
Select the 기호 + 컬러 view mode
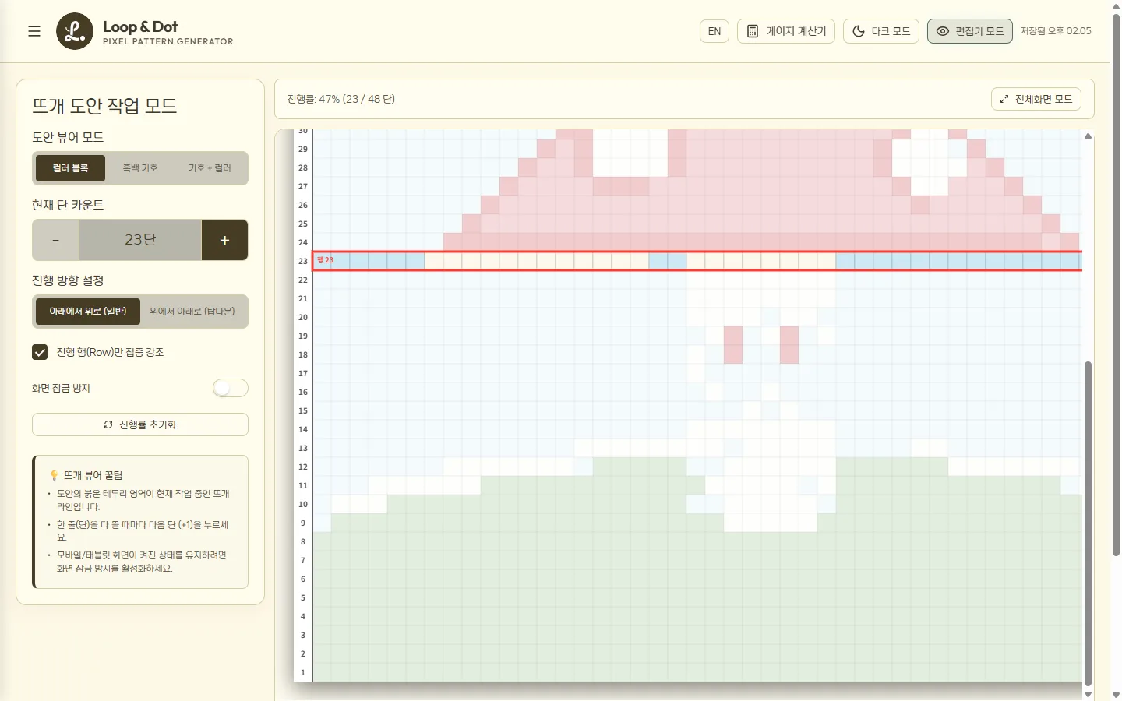pos(210,168)
